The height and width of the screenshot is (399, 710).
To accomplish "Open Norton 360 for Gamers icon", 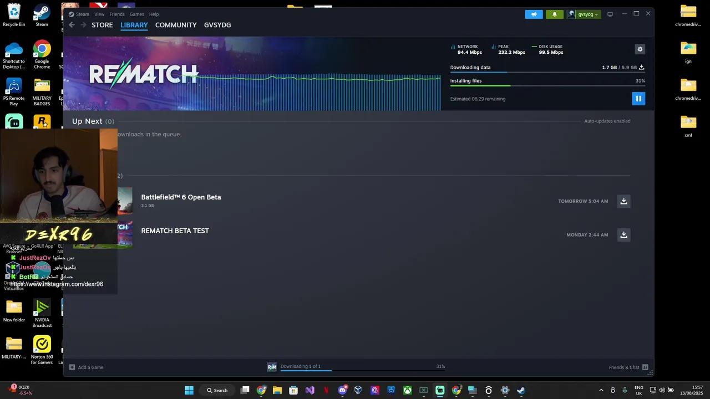I will pyautogui.click(x=42, y=350).
